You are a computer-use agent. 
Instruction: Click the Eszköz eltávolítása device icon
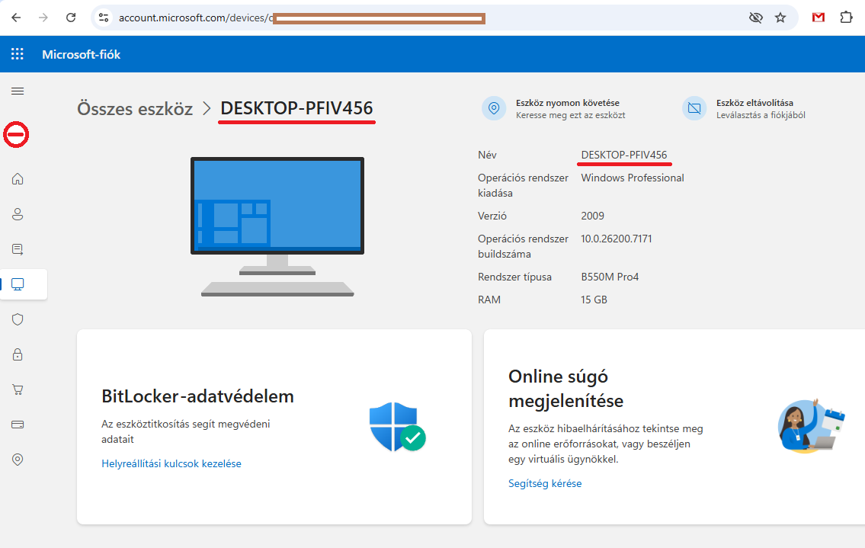pos(694,108)
